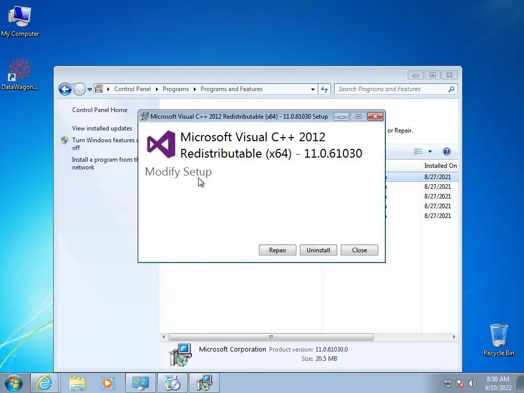Click Repair in the Visual C++ setup dialog
Screen dimensions: 524x393
[x=277, y=250]
